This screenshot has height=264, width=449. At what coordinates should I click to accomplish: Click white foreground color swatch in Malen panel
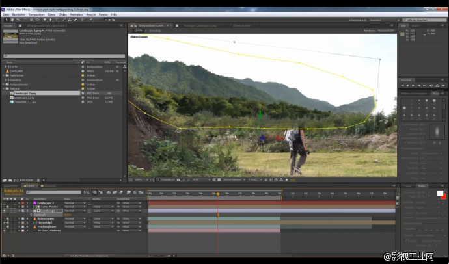(440, 193)
